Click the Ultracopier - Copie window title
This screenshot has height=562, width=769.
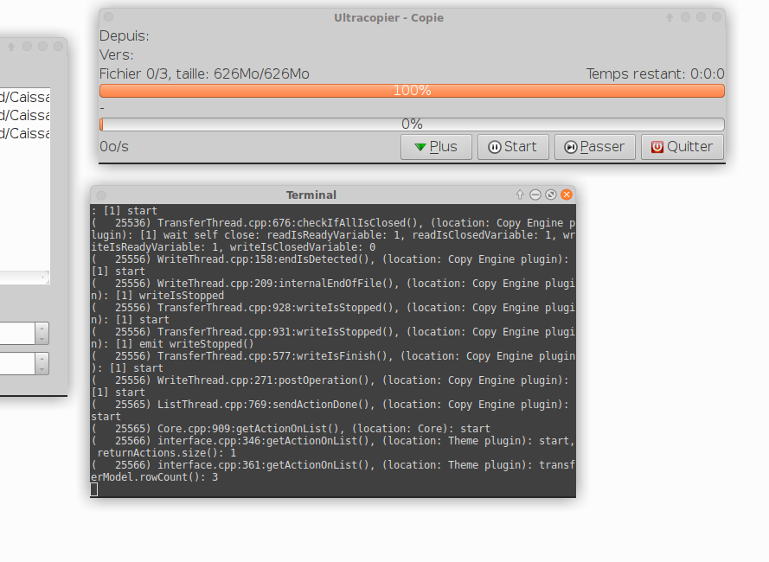point(389,17)
